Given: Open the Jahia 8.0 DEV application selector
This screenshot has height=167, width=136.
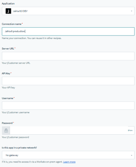Looking at the screenshot, I should (68, 11).
